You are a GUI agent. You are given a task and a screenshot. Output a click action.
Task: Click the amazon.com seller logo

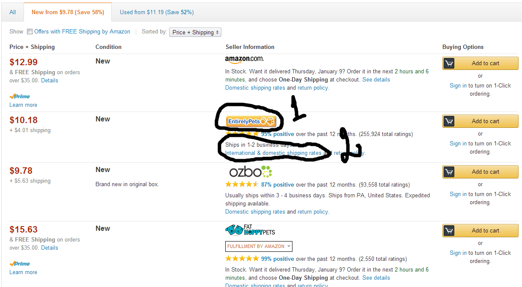tap(244, 60)
